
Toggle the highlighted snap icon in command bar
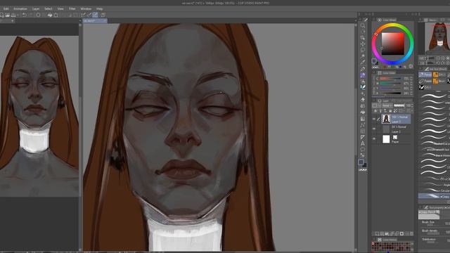point(95,15)
